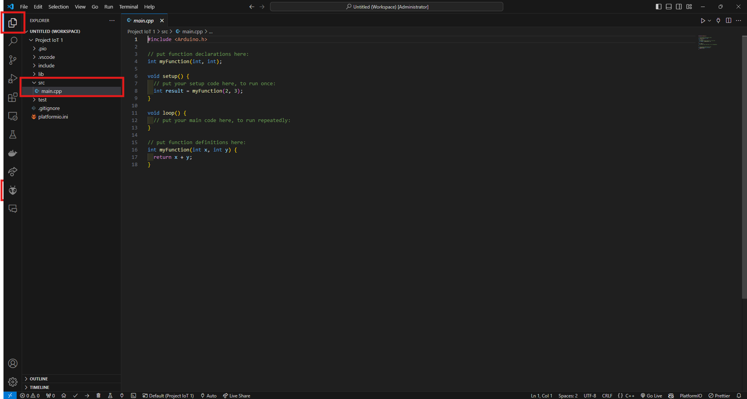
Task: Open the Explorer view in activity bar
Action: tap(13, 22)
